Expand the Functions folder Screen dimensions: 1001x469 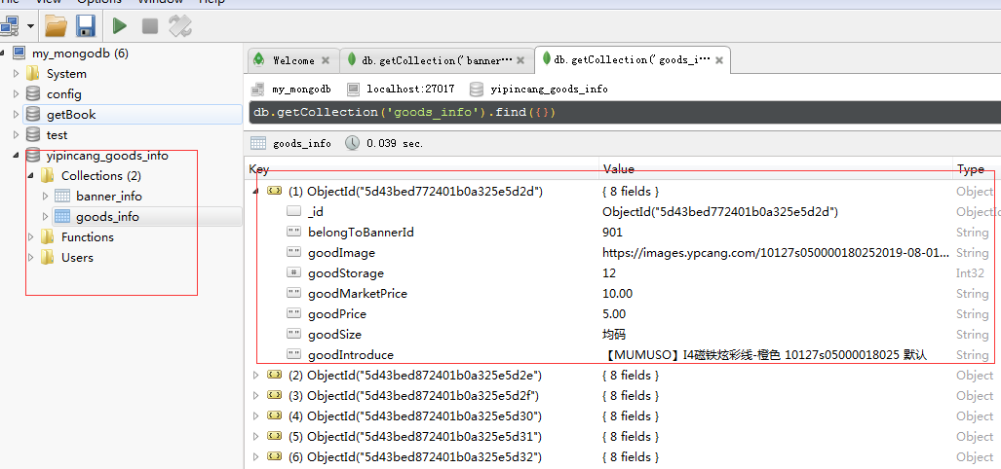tap(30, 237)
